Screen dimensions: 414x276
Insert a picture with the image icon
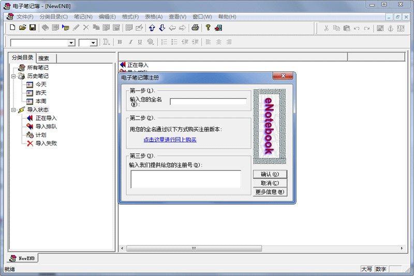tap(380, 28)
